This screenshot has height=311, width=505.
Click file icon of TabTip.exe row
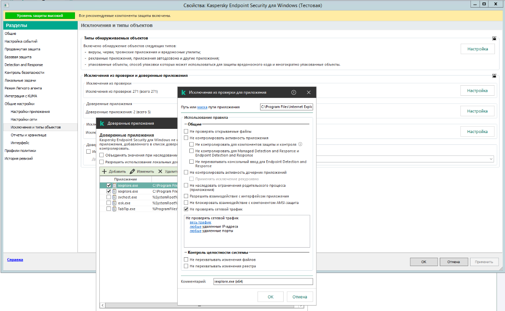tap(114, 209)
